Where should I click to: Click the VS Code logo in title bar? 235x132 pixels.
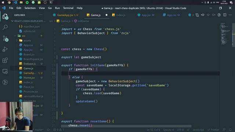pyautogui.click(x=4, y=8)
